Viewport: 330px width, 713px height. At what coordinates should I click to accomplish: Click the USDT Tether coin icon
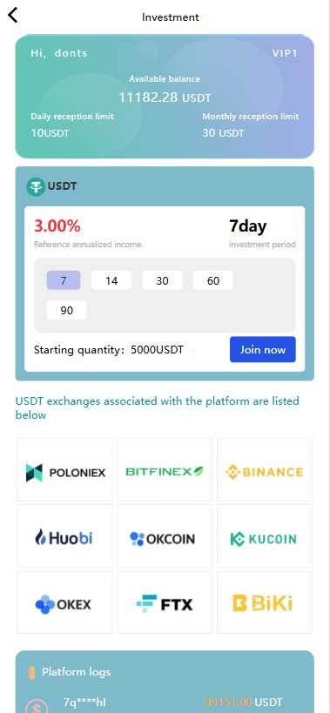[x=36, y=186]
